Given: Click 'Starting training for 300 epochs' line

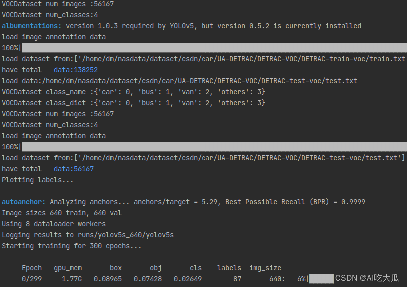Looking at the screenshot, I should pyautogui.click(x=72, y=246).
